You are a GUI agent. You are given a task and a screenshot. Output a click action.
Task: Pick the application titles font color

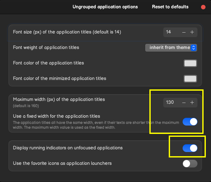click(190, 63)
